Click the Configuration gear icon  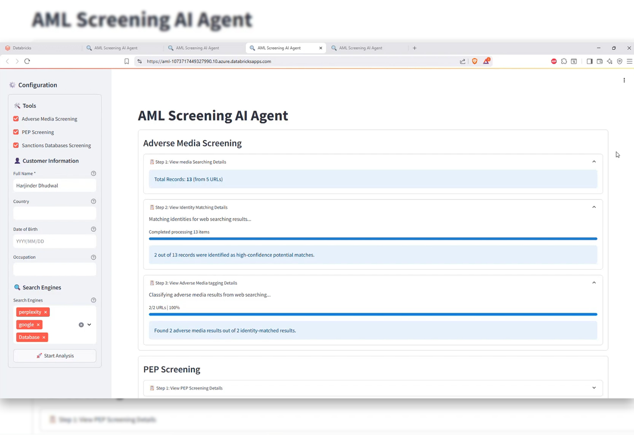pyautogui.click(x=12, y=85)
